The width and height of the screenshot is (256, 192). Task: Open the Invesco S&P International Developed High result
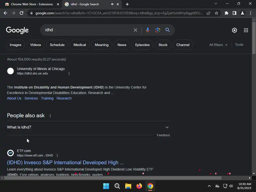pos(65,162)
